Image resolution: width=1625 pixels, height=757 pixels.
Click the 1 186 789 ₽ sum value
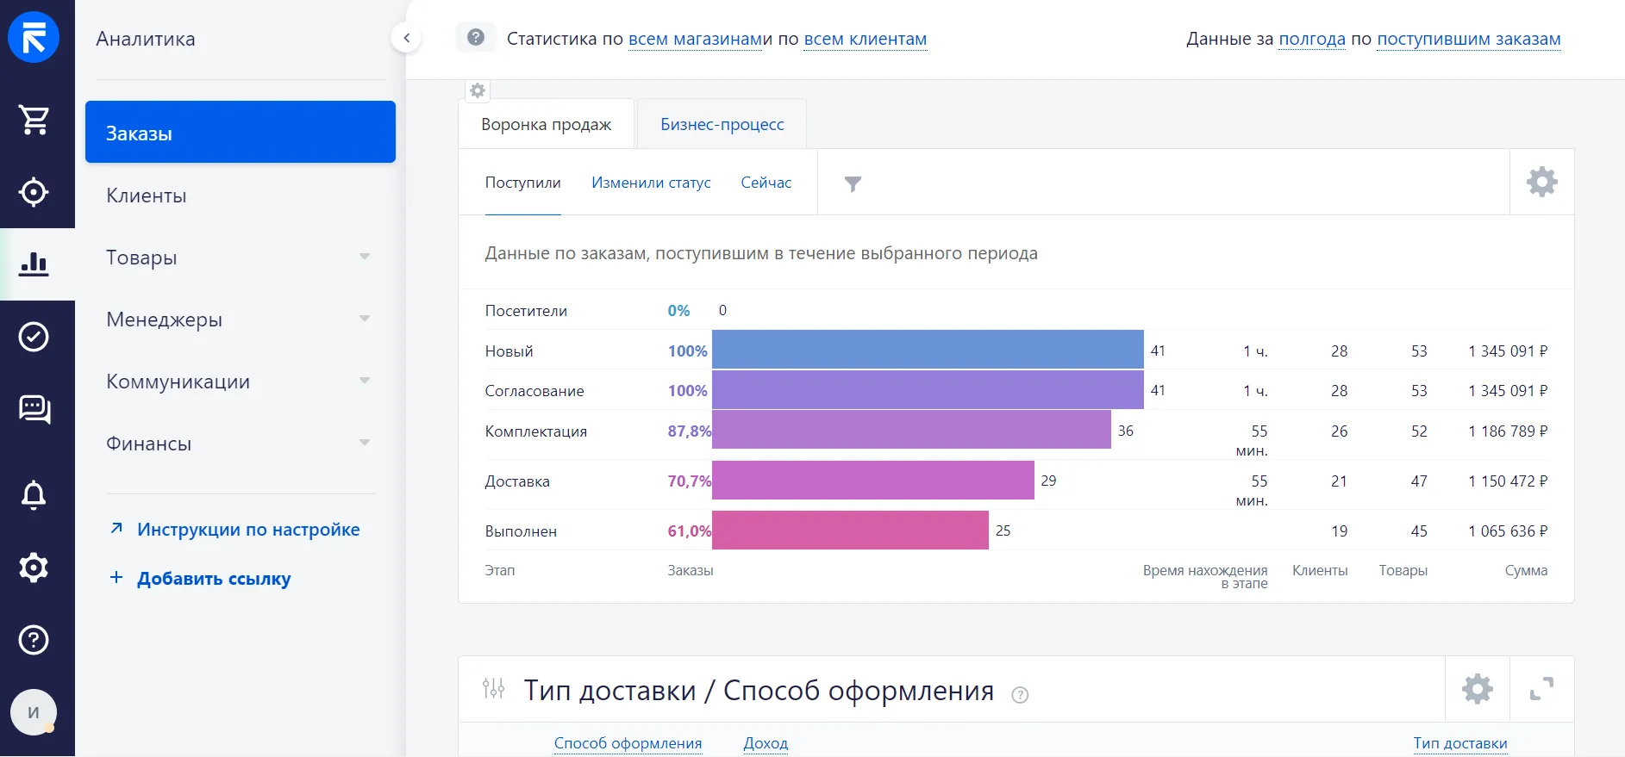[x=1508, y=431]
